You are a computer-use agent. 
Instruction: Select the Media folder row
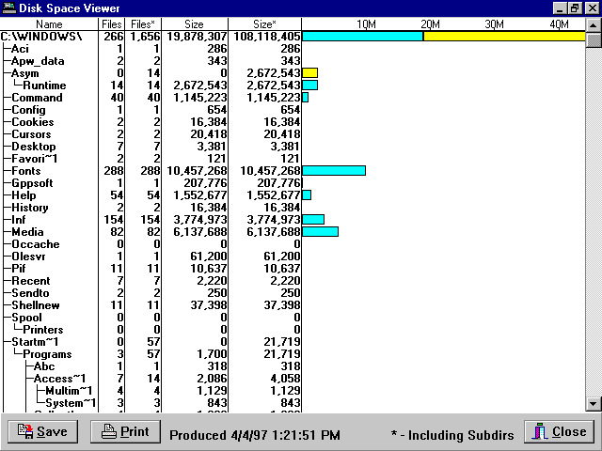[27, 232]
